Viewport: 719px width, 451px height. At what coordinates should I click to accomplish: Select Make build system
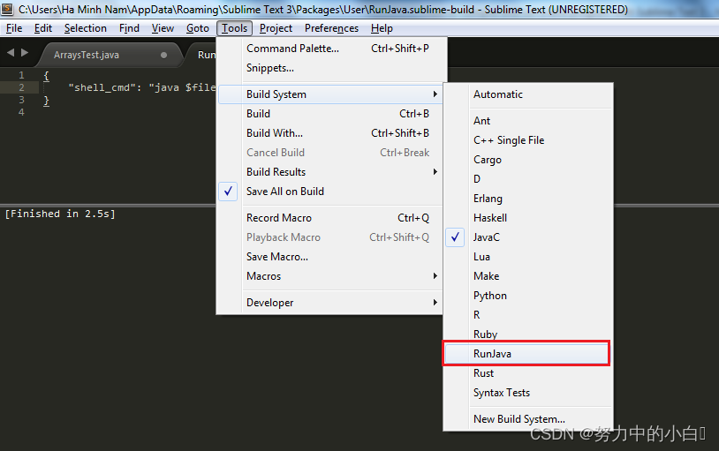528,276
